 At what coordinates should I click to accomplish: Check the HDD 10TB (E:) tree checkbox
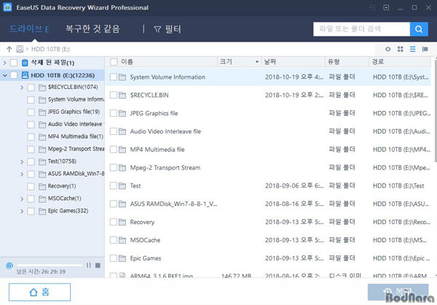coord(14,75)
